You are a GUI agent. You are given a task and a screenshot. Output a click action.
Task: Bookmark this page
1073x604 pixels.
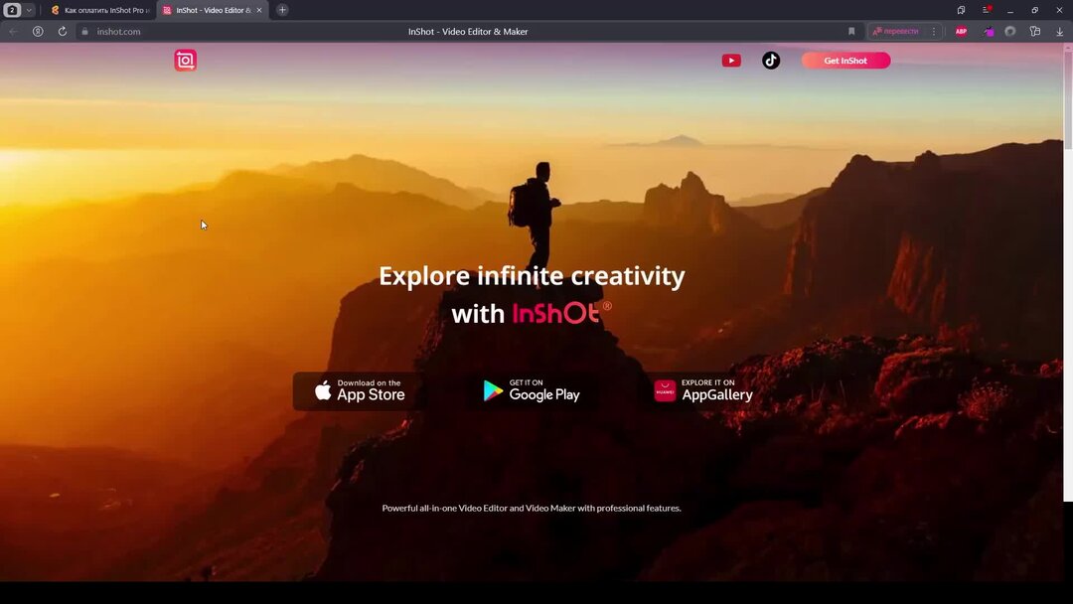pos(851,32)
